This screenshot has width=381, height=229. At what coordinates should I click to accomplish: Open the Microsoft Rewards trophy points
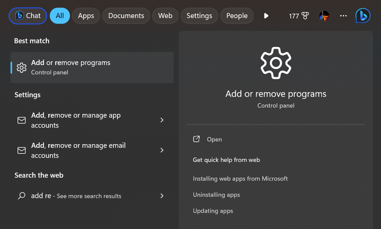[299, 16]
